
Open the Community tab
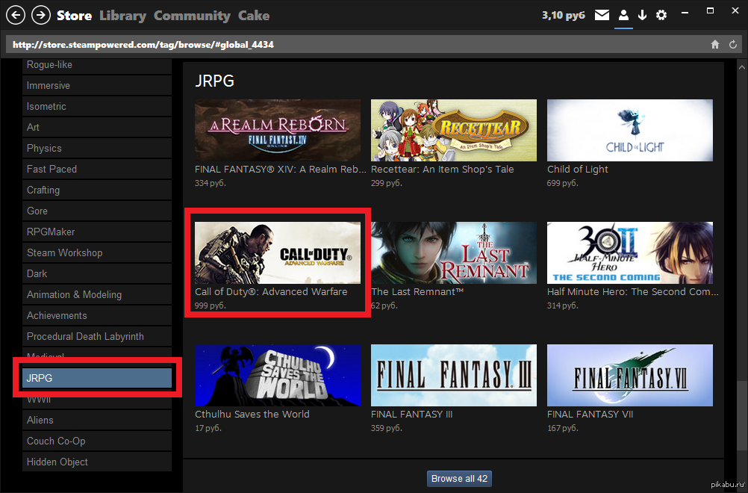pos(192,15)
